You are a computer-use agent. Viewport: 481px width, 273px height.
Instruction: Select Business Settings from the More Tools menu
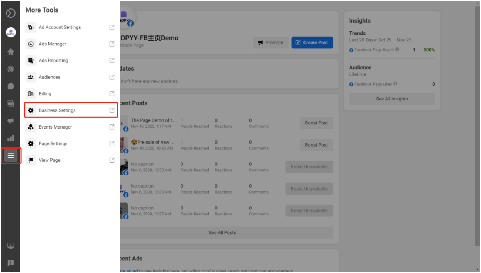57,110
